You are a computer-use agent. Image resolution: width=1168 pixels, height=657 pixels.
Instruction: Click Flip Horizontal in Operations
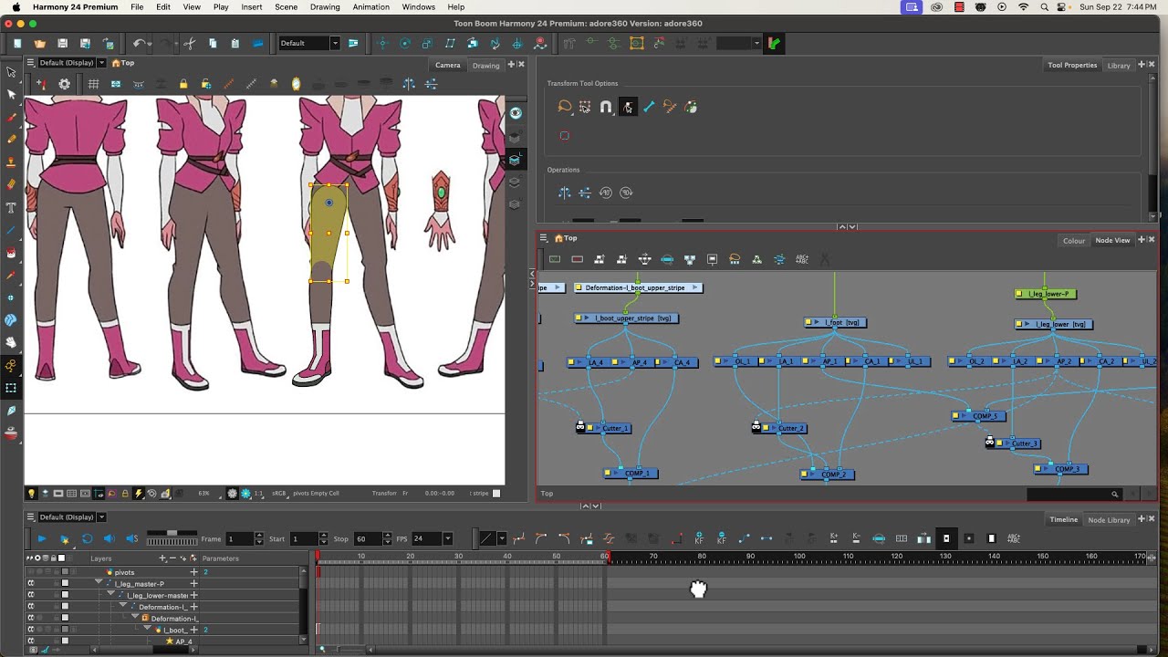(x=564, y=193)
